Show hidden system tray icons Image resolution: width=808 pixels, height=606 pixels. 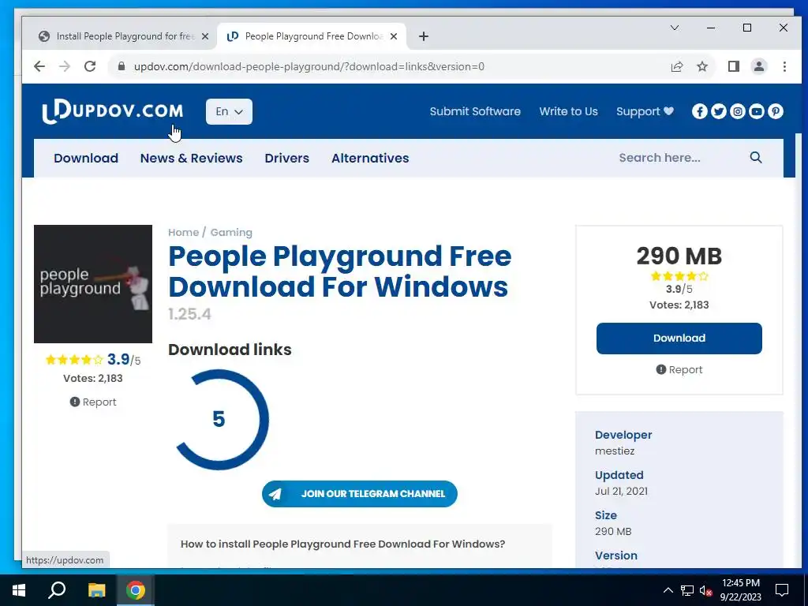coord(668,590)
